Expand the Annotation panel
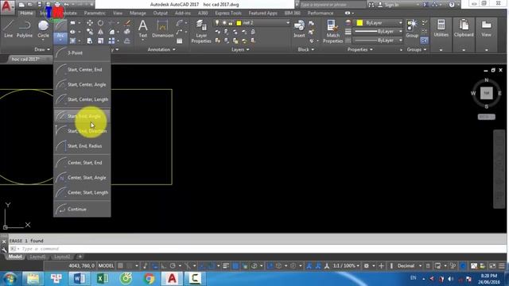The height and width of the screenshot is (286, 509). tap(161, 49)
